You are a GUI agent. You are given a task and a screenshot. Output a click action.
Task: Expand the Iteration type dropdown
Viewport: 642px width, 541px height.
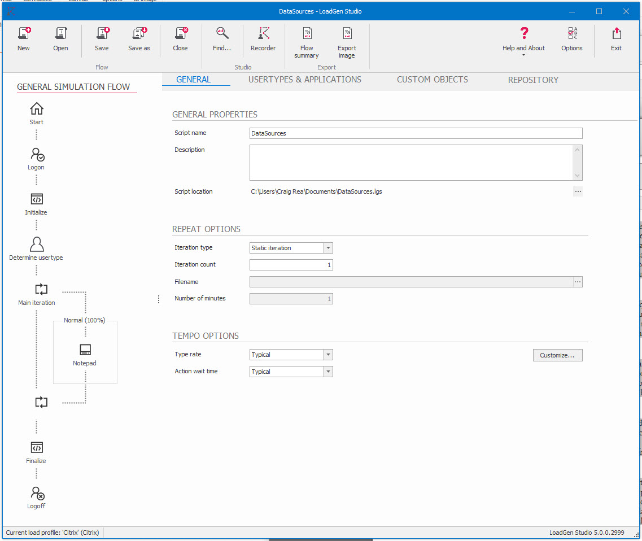pyautogui.click(x=329, y=248)
